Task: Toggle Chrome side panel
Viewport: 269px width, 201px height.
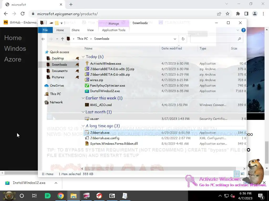Action: click(246, 14)
